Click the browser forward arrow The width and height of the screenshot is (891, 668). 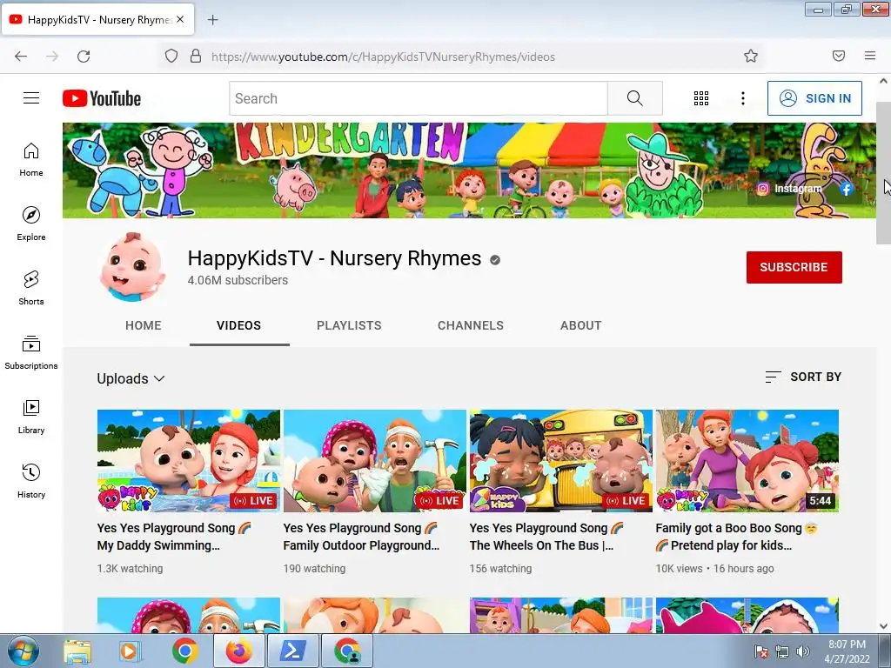point(52,57)
